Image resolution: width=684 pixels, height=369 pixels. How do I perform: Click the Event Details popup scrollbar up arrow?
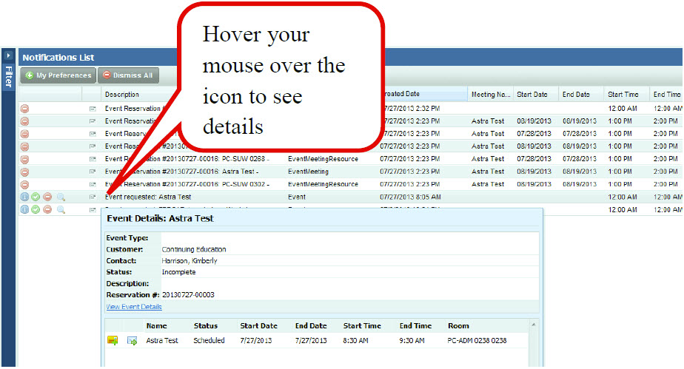point(533,325)
